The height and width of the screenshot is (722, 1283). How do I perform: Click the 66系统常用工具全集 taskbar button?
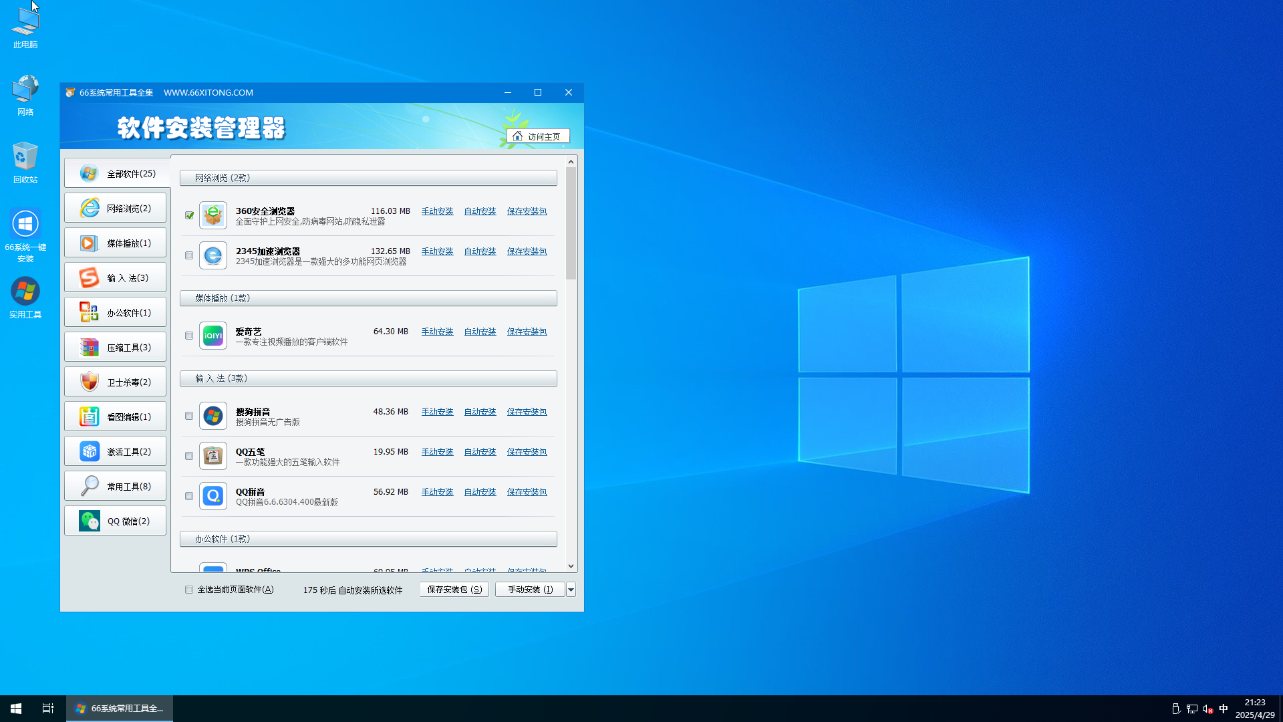click(120, 709)
